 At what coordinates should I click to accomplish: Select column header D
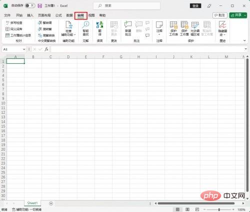[x=68, y=57]
